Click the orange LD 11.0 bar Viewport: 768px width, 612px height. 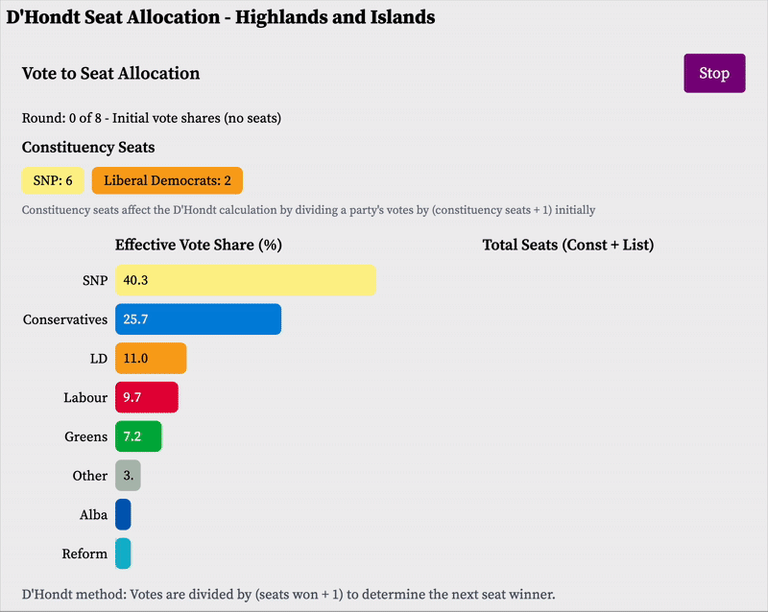click(x=151, y=359)
